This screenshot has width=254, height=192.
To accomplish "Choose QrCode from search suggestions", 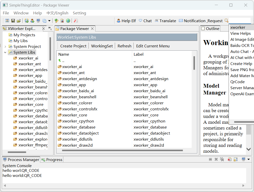I will (237, 82).
